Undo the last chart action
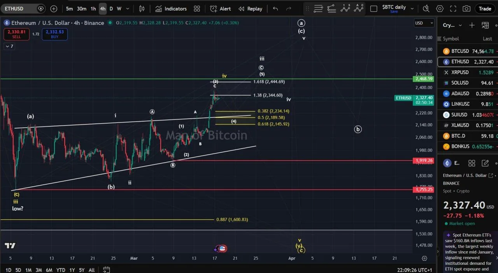Image resolution: width=498 pixels, height=273 pixels. pyautogui.click(x=275, y=9)
